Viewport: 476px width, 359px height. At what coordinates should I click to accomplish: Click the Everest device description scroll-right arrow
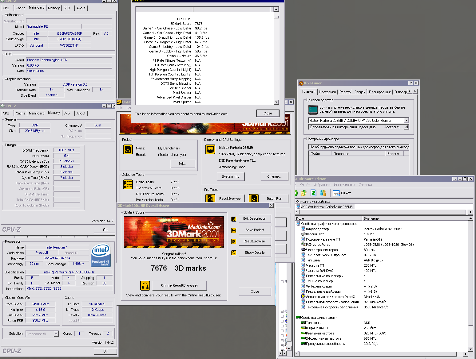pyautogui.click(x=470, y=212)
